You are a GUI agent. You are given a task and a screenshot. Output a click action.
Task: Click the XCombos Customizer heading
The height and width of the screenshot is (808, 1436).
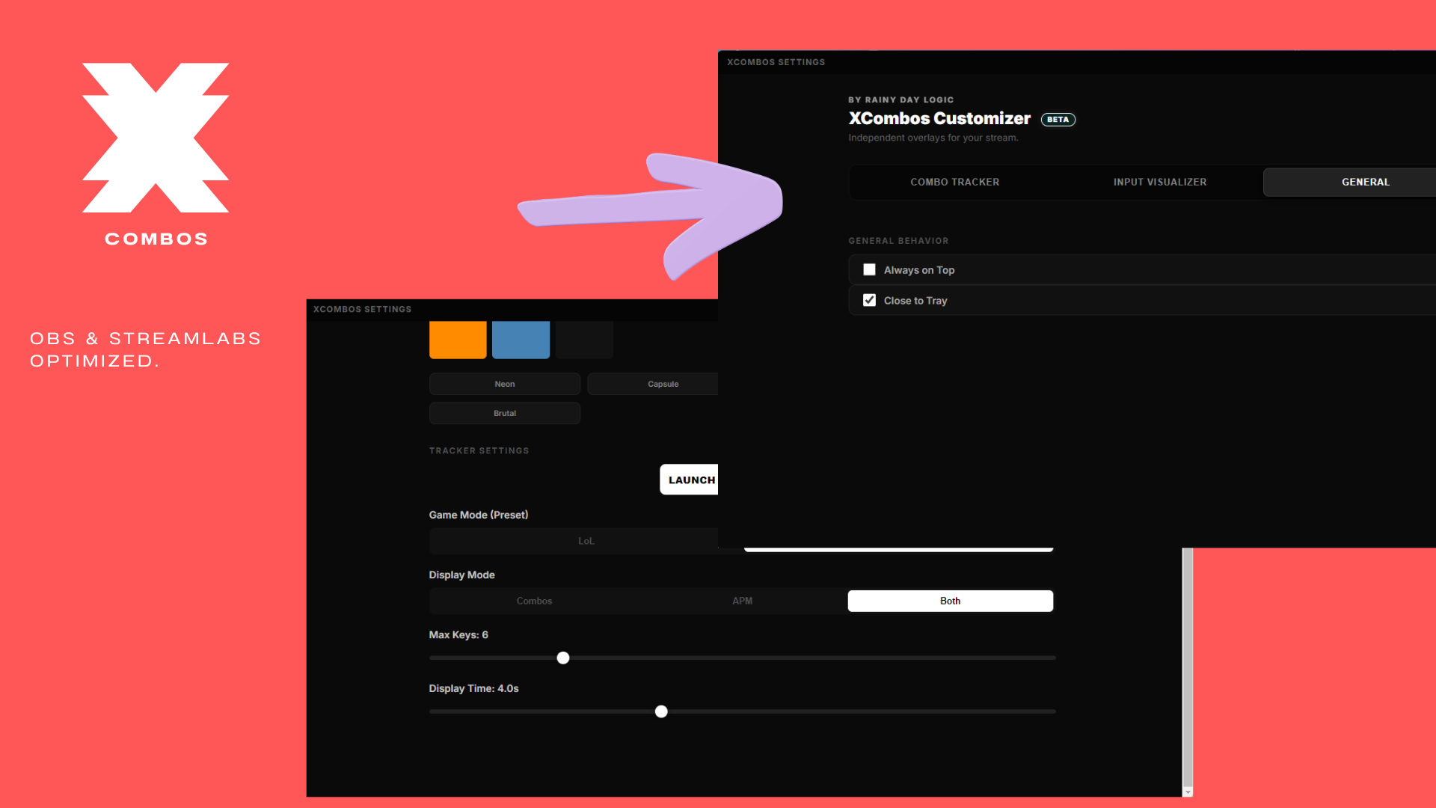click(x=939, y=118)
